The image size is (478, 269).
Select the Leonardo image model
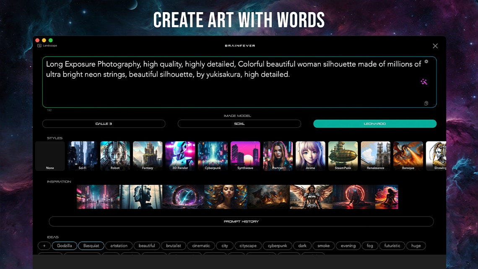coord(375,124)
